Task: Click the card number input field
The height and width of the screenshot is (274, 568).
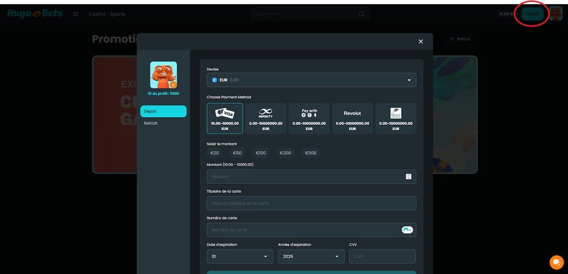Action: [303, 230]
